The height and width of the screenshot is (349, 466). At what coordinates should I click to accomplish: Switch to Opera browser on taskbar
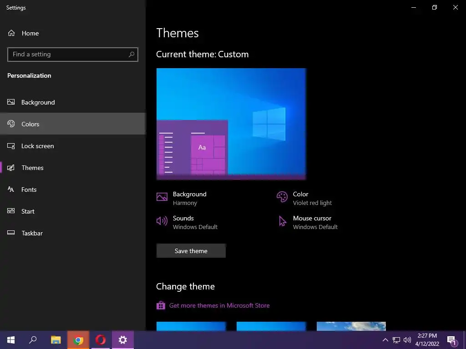pos(101,340)
